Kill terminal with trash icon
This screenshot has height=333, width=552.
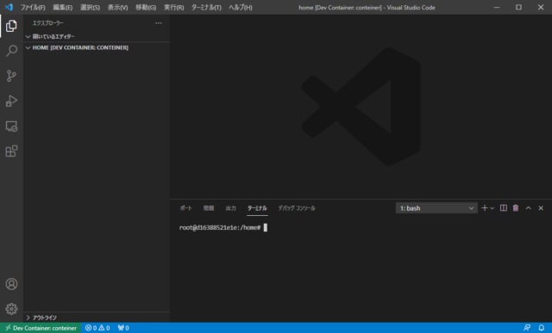[516, 208]
